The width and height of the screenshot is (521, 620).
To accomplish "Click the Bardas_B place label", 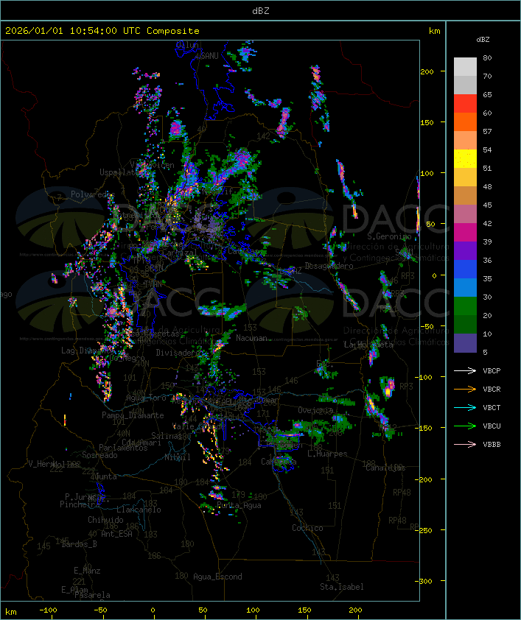I will [x=79, y=544].
